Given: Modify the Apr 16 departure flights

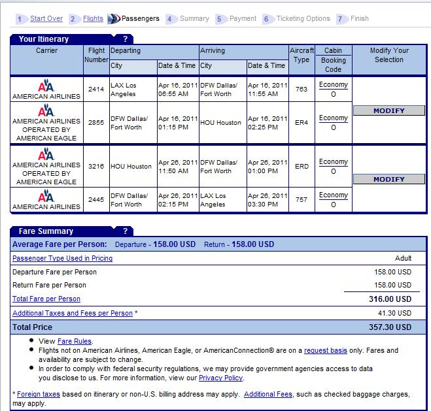Looking at the screenshot, I should 389,110.
